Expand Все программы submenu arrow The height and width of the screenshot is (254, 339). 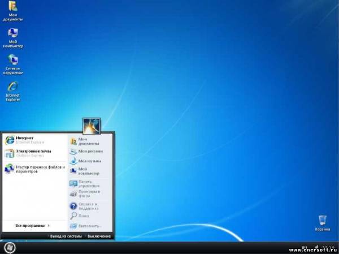pyautogui.click(x=49, y=225)
